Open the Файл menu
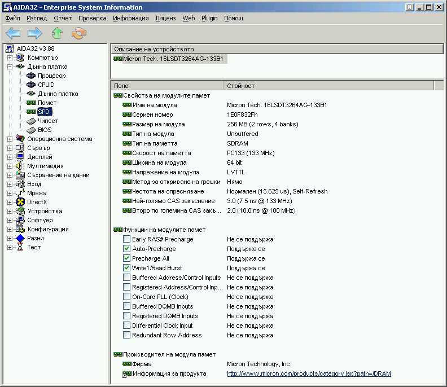Viewport: 447px width, 387px height. (x=12, y=18)
